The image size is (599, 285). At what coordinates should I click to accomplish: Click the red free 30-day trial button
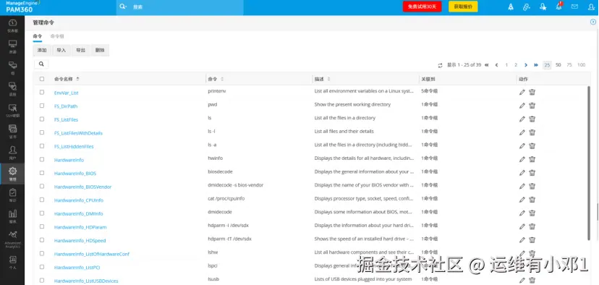point(422,7)
